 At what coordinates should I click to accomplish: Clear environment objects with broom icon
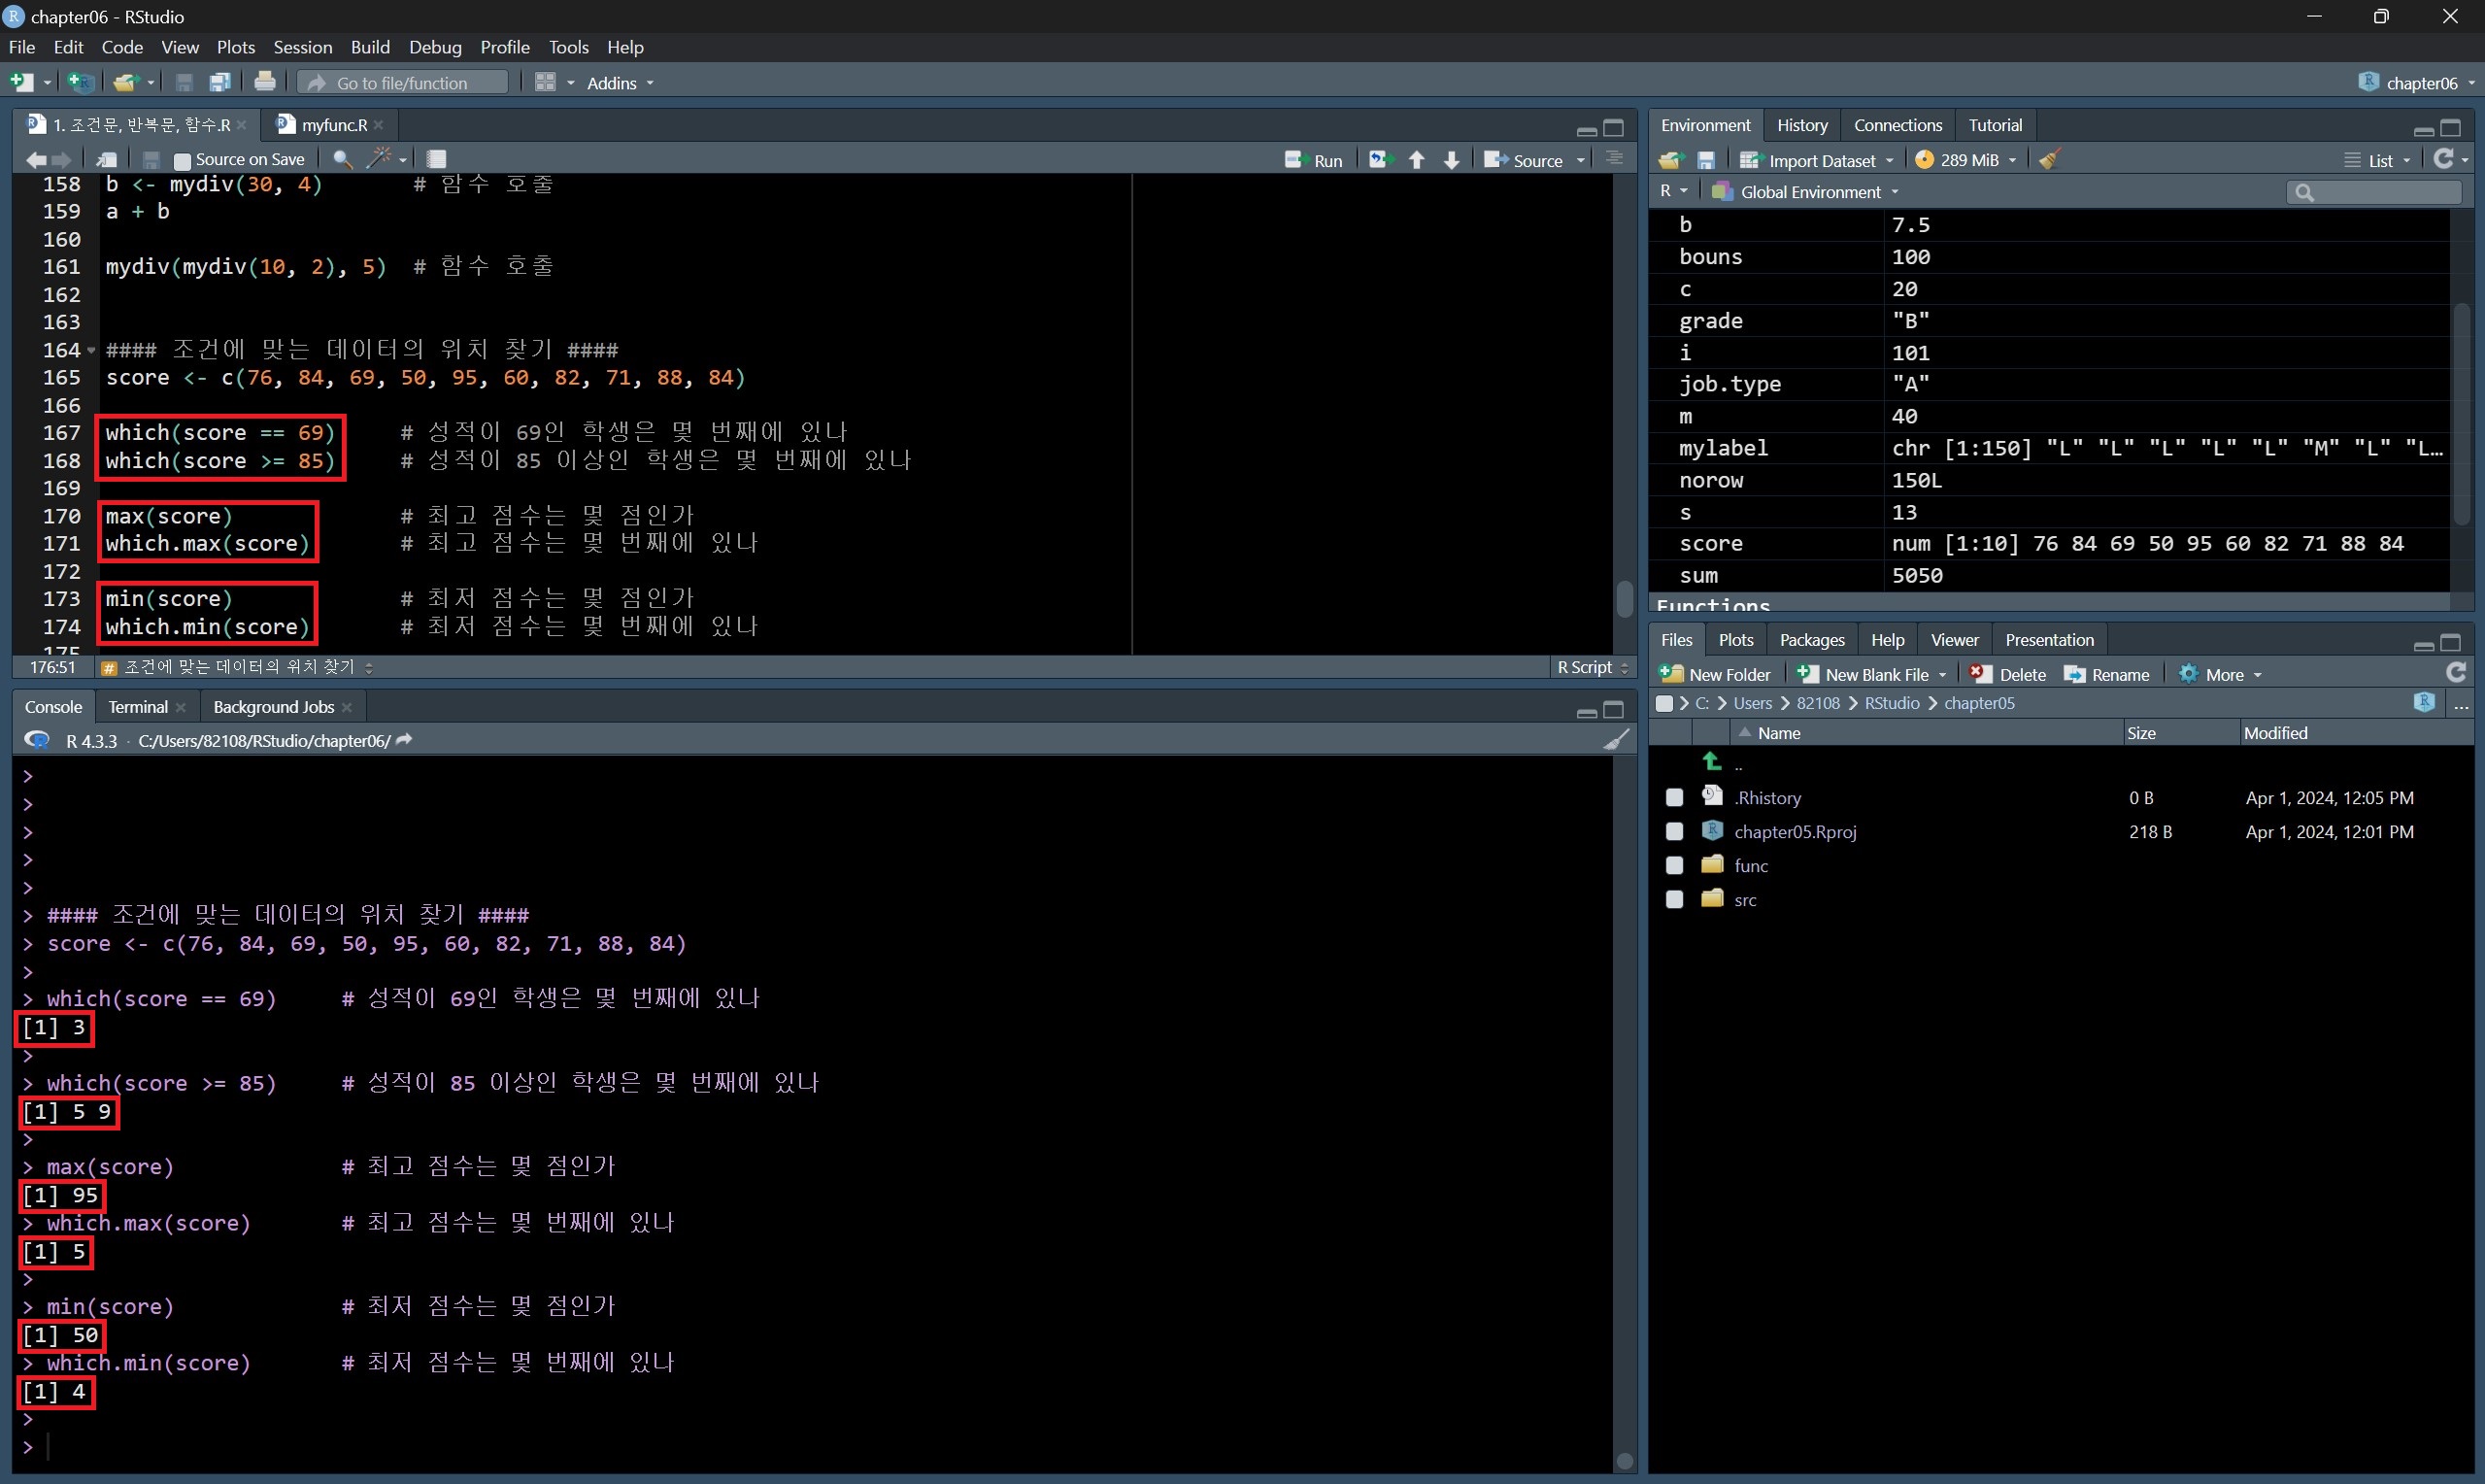tap(2049, 160)
